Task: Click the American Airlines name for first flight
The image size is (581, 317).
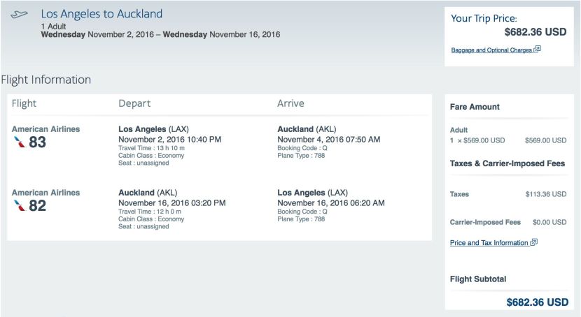Action: [46, 129]
